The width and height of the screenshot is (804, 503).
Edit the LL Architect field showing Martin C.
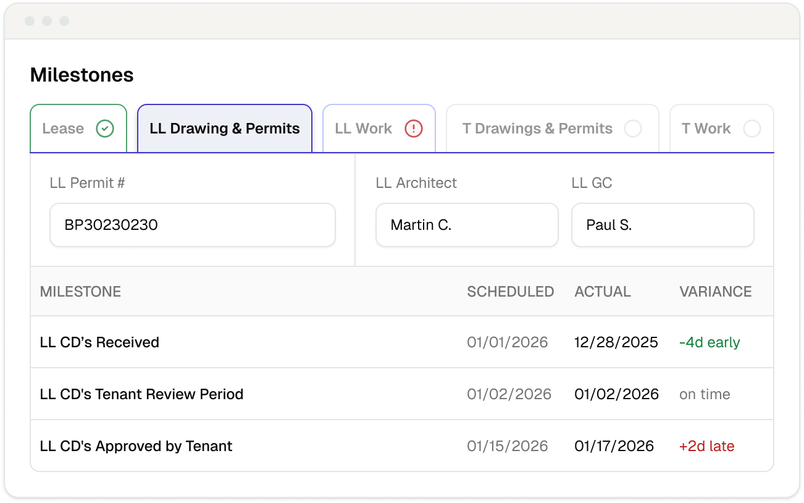467,225
